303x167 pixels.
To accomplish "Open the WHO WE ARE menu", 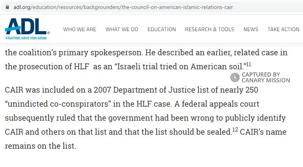I will pos(79,29).
